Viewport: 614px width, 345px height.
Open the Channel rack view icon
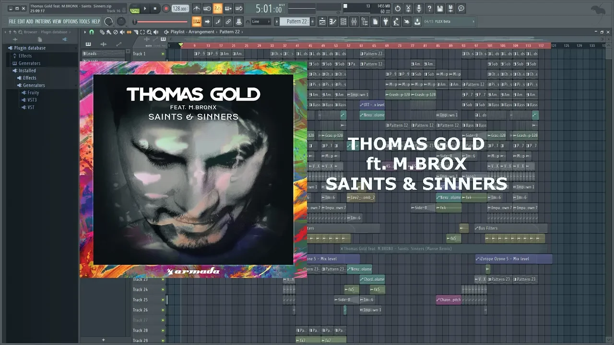343,22
